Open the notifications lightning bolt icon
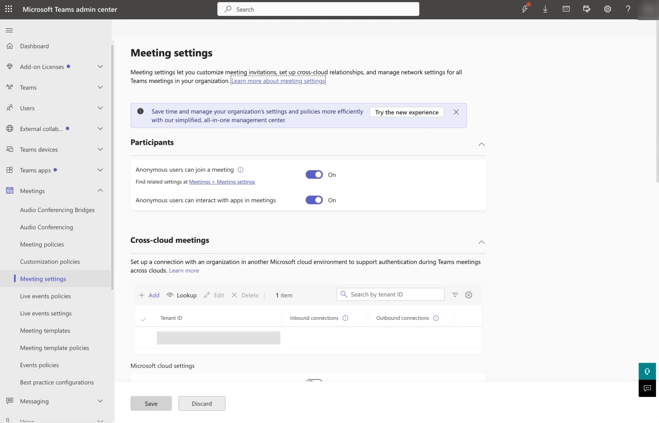The image size is (659, 423). click(x=525, y=9)
